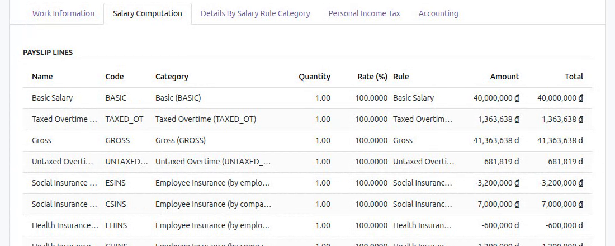Click the TAXED_OT code cell

[124, 119]
